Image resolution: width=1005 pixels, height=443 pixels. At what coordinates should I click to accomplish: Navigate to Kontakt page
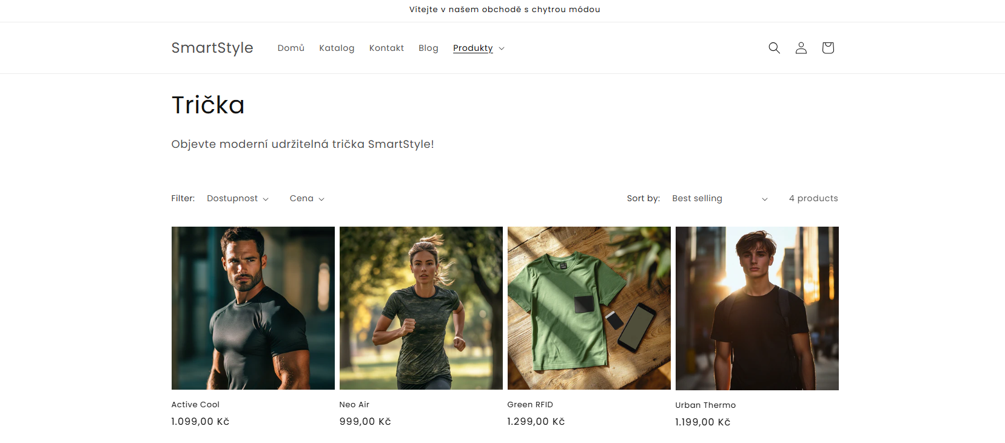tap(386, 48)
